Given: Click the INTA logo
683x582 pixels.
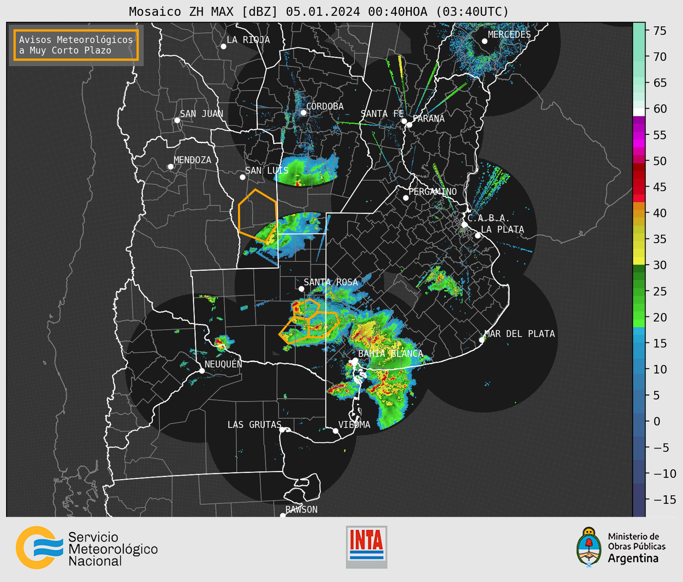Looking at the screenshot, I should [366, 547].
